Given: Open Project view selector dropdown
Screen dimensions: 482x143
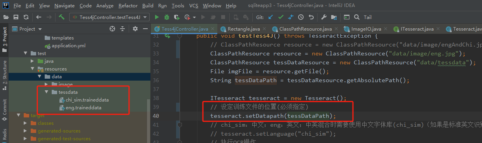Looking at the screenshot, I should (28, 29).
